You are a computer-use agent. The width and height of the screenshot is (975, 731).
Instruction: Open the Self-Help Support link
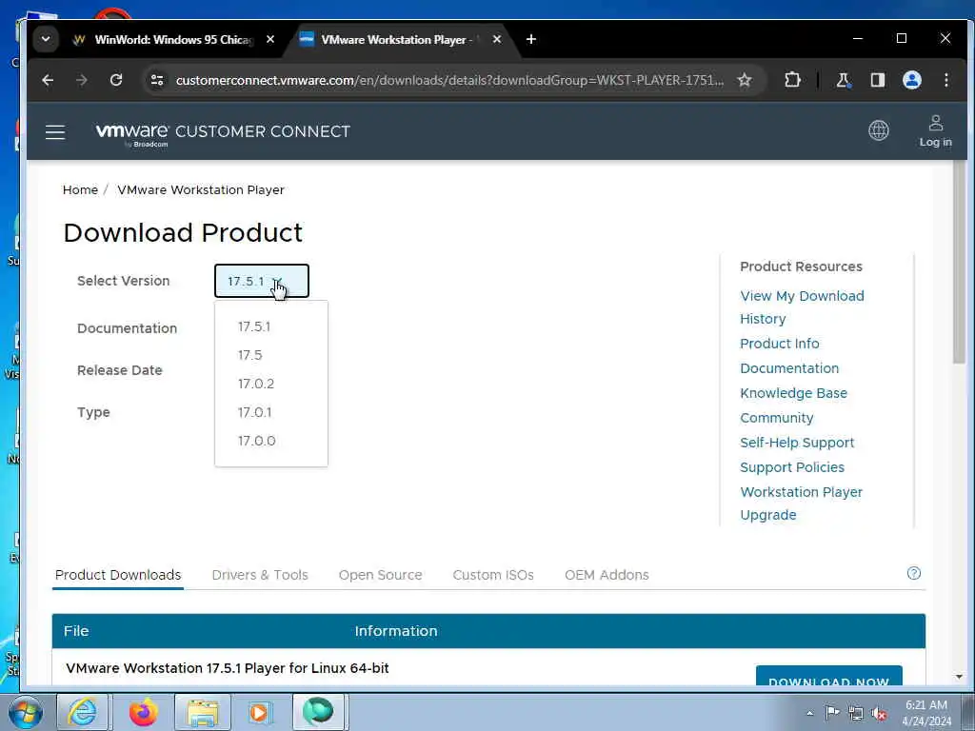click(797, 443)
